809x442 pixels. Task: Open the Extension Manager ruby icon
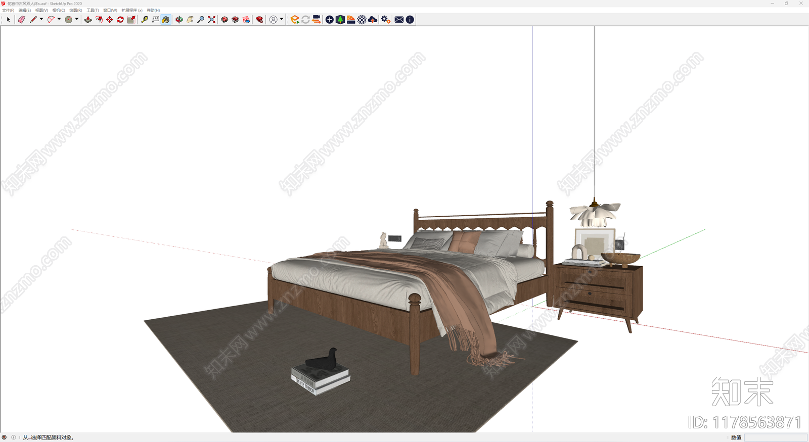coord(259,20)
